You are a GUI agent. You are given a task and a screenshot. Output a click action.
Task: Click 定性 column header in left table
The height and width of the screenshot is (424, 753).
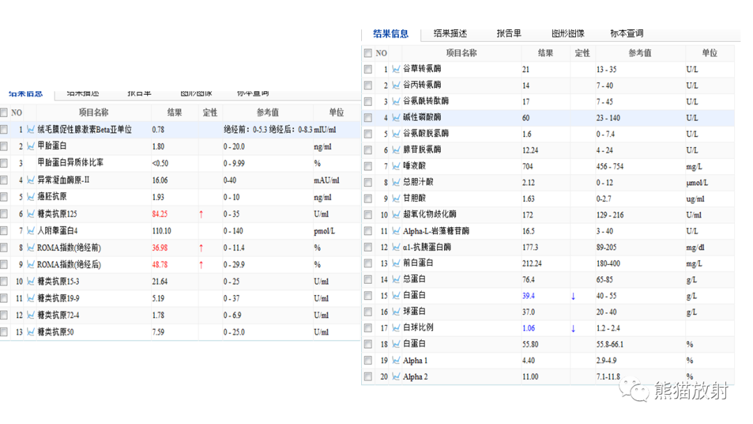click(x=210, y=112)
